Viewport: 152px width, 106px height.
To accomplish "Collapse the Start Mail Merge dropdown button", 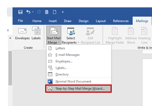I will coord(54,35).
